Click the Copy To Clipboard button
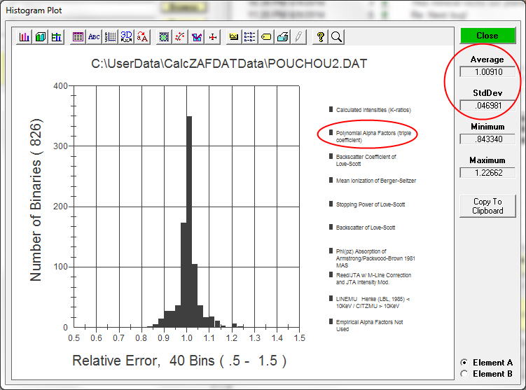526x390 pixels. point(487,206)
